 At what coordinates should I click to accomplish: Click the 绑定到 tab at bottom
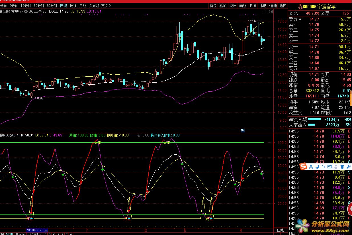(32, 234)
